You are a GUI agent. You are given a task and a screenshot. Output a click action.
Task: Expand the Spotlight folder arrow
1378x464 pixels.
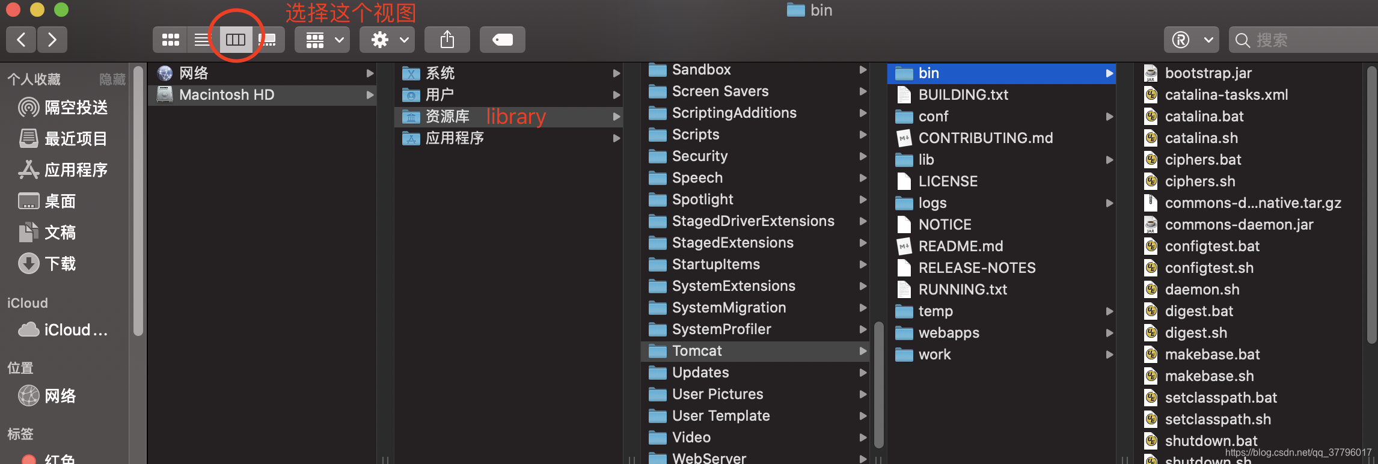click(863, 200)
